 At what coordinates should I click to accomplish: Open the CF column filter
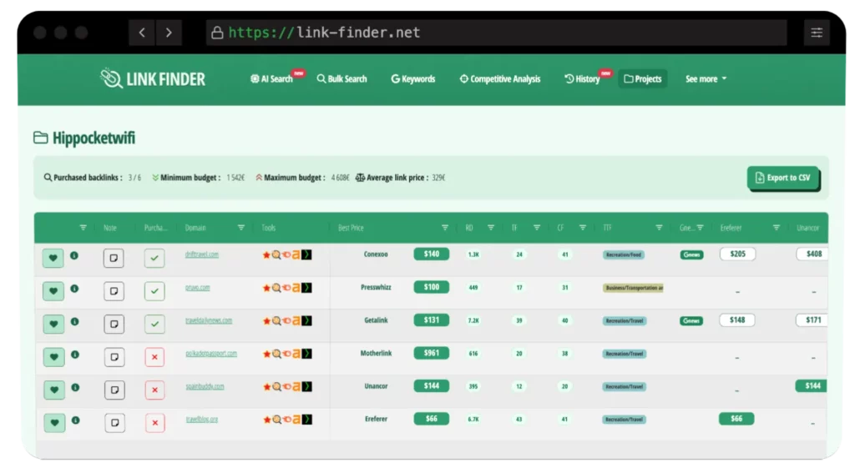pyautogui.click(x=582, y=228)
